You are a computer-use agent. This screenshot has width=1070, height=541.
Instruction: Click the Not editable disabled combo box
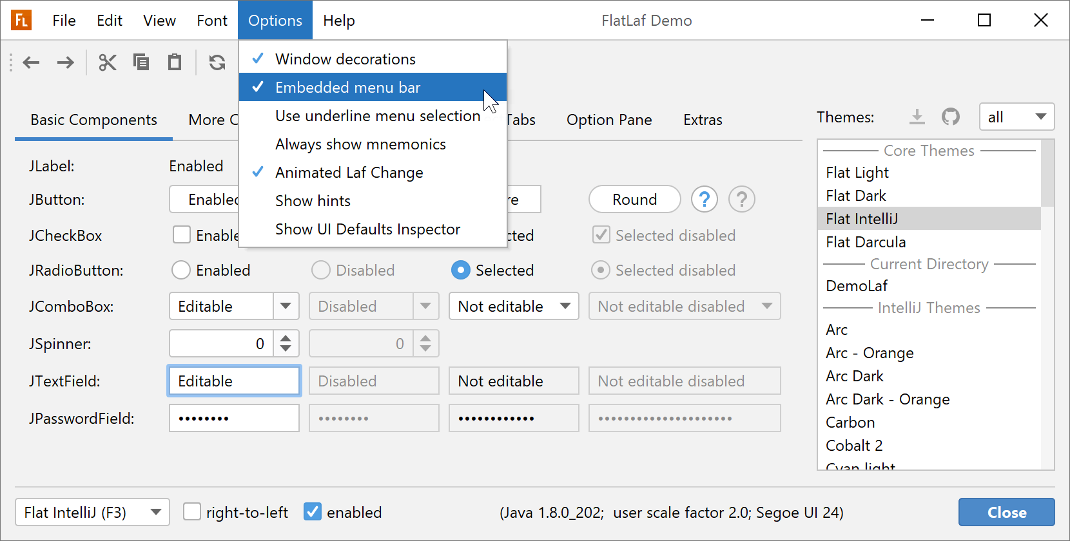coord(685,306)
